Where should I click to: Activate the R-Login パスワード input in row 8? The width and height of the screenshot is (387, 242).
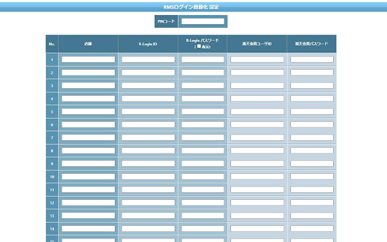click(203, 151)
